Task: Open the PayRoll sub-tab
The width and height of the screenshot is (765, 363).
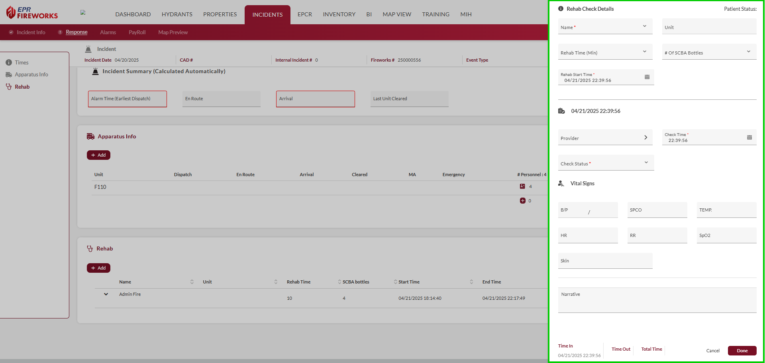Action: pyautogui.click(x=137, y=32)
